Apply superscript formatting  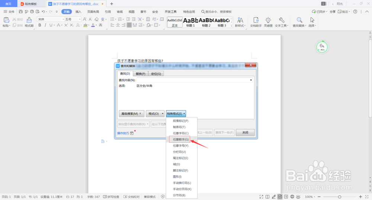point(66,25)
